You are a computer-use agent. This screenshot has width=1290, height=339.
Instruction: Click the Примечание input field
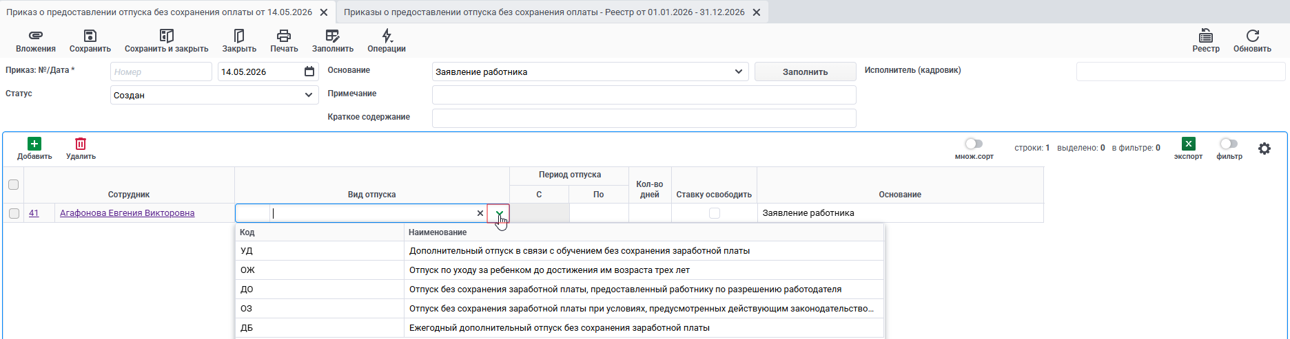(x=644, y=95)
